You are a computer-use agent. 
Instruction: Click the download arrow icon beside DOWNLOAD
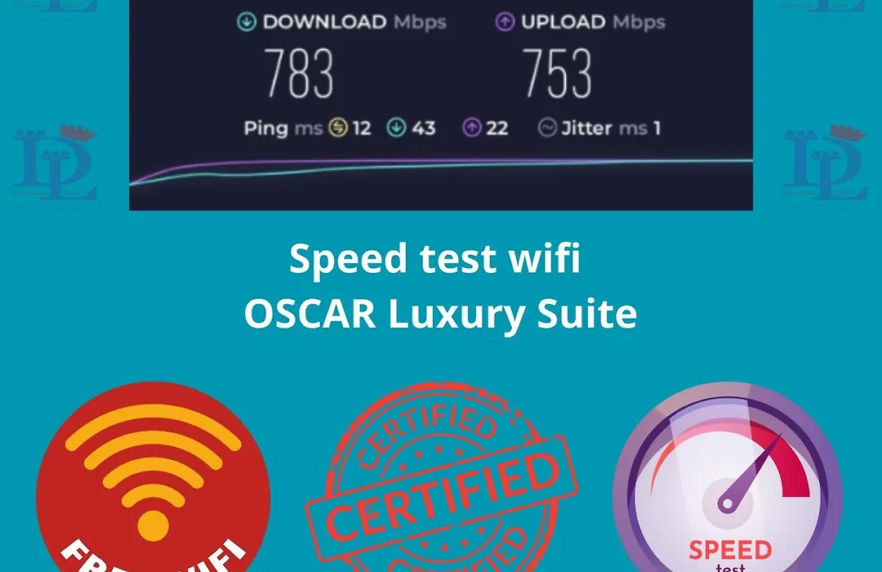(247, 22)
